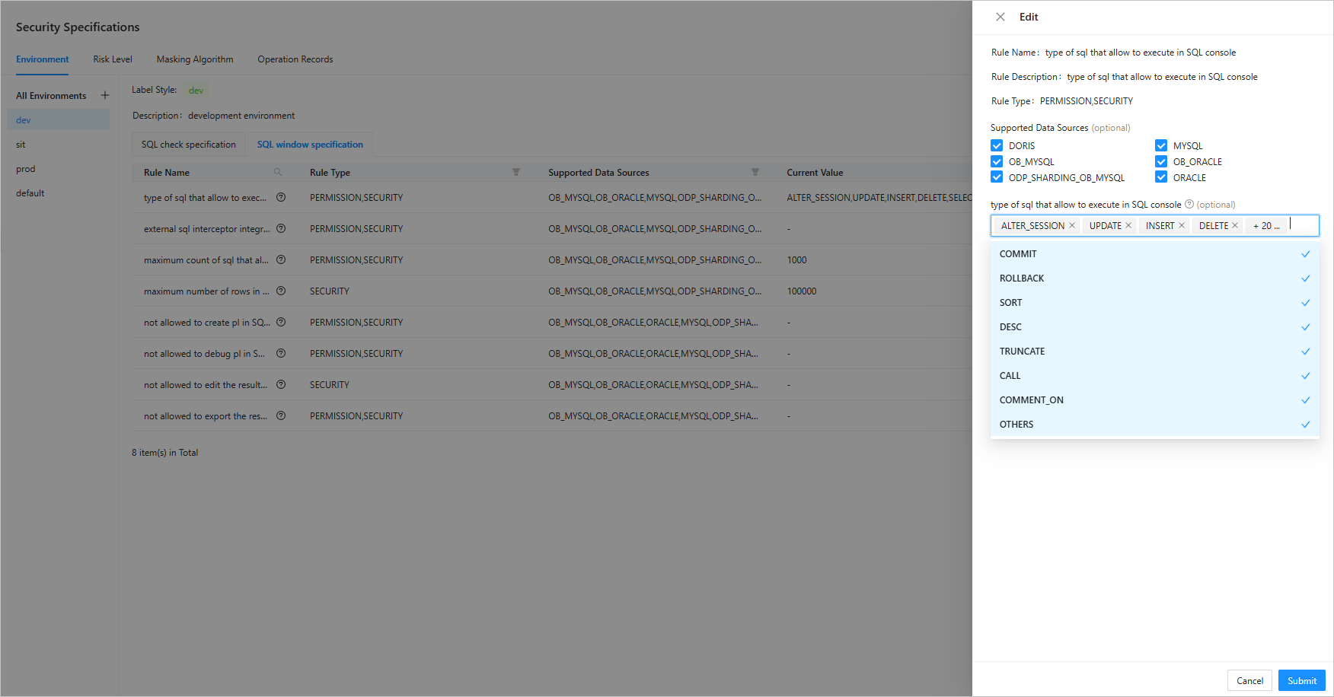Cancel the edit dialog
Image resolution: width=1334 pixels, height=697 pixels.
pos(1249,680)
